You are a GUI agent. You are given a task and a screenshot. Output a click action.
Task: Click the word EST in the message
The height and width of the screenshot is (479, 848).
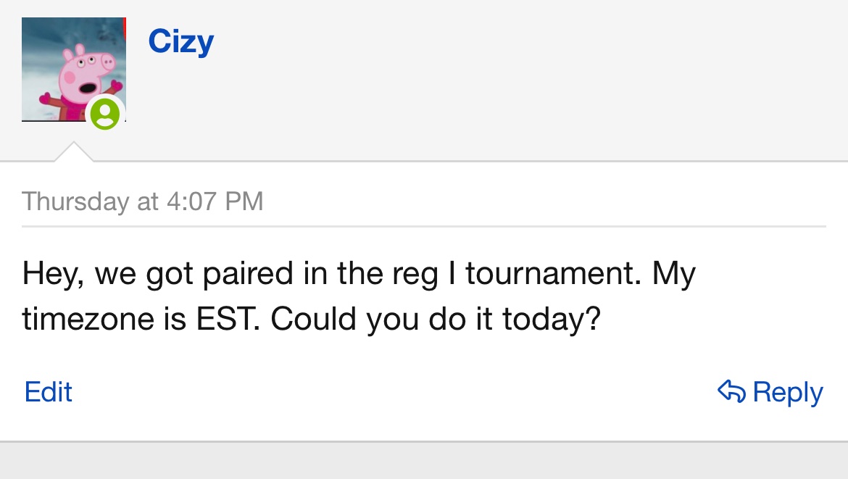(228, 319)
